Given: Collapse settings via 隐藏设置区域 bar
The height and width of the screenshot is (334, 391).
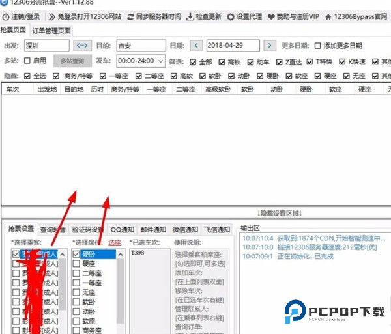Looking at the screenshot, I should click(x=280, y=213).
